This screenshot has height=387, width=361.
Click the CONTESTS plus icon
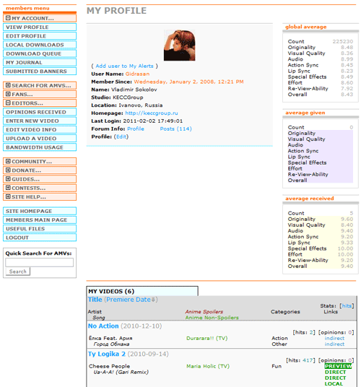(8, 188)
